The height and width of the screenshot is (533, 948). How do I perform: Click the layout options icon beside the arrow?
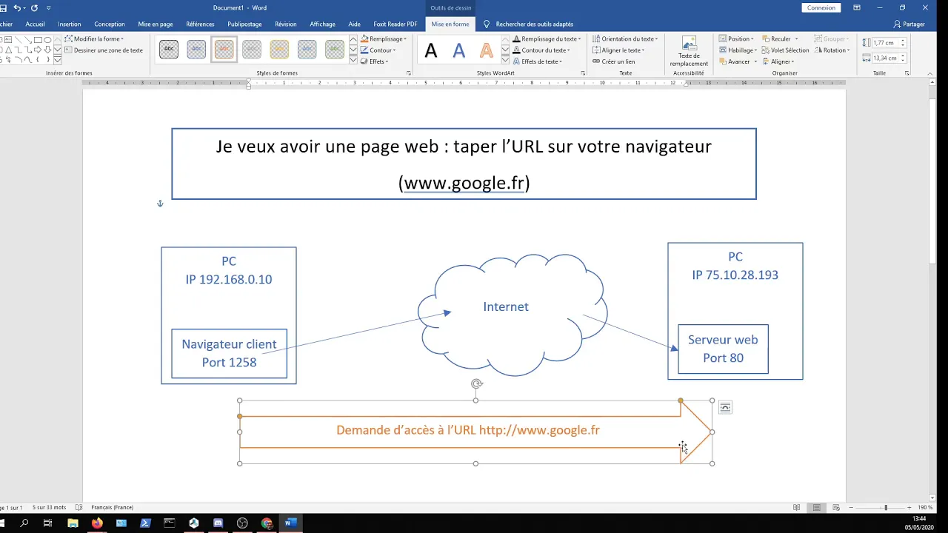pos(725,408)
